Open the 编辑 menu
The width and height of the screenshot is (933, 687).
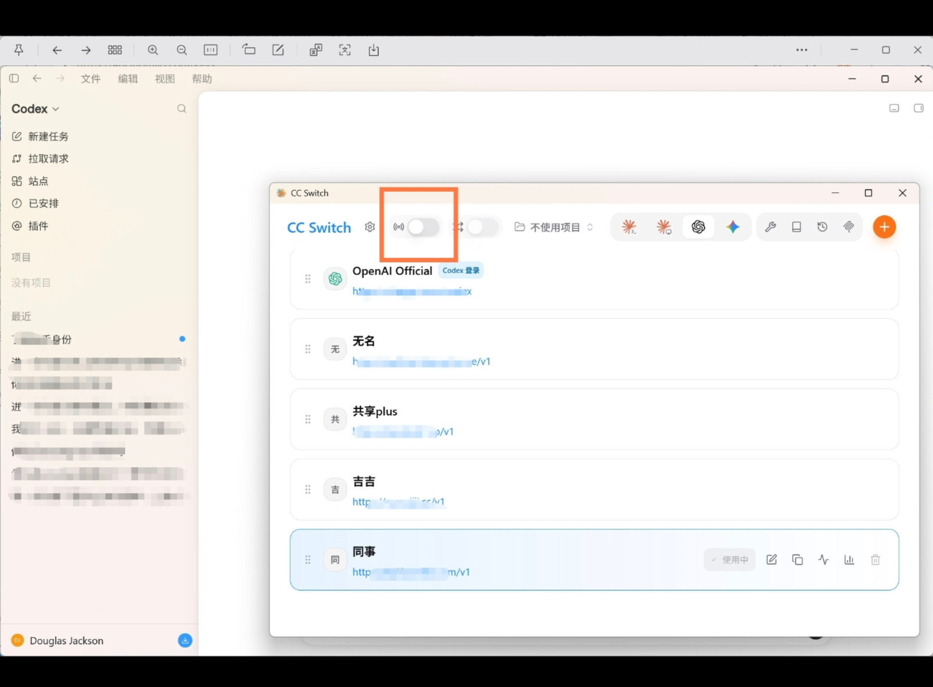point(128,79)
